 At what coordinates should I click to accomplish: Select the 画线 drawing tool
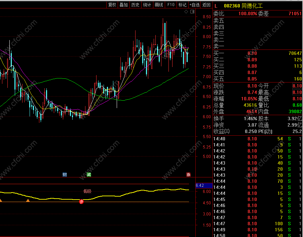tap(159, 5)
